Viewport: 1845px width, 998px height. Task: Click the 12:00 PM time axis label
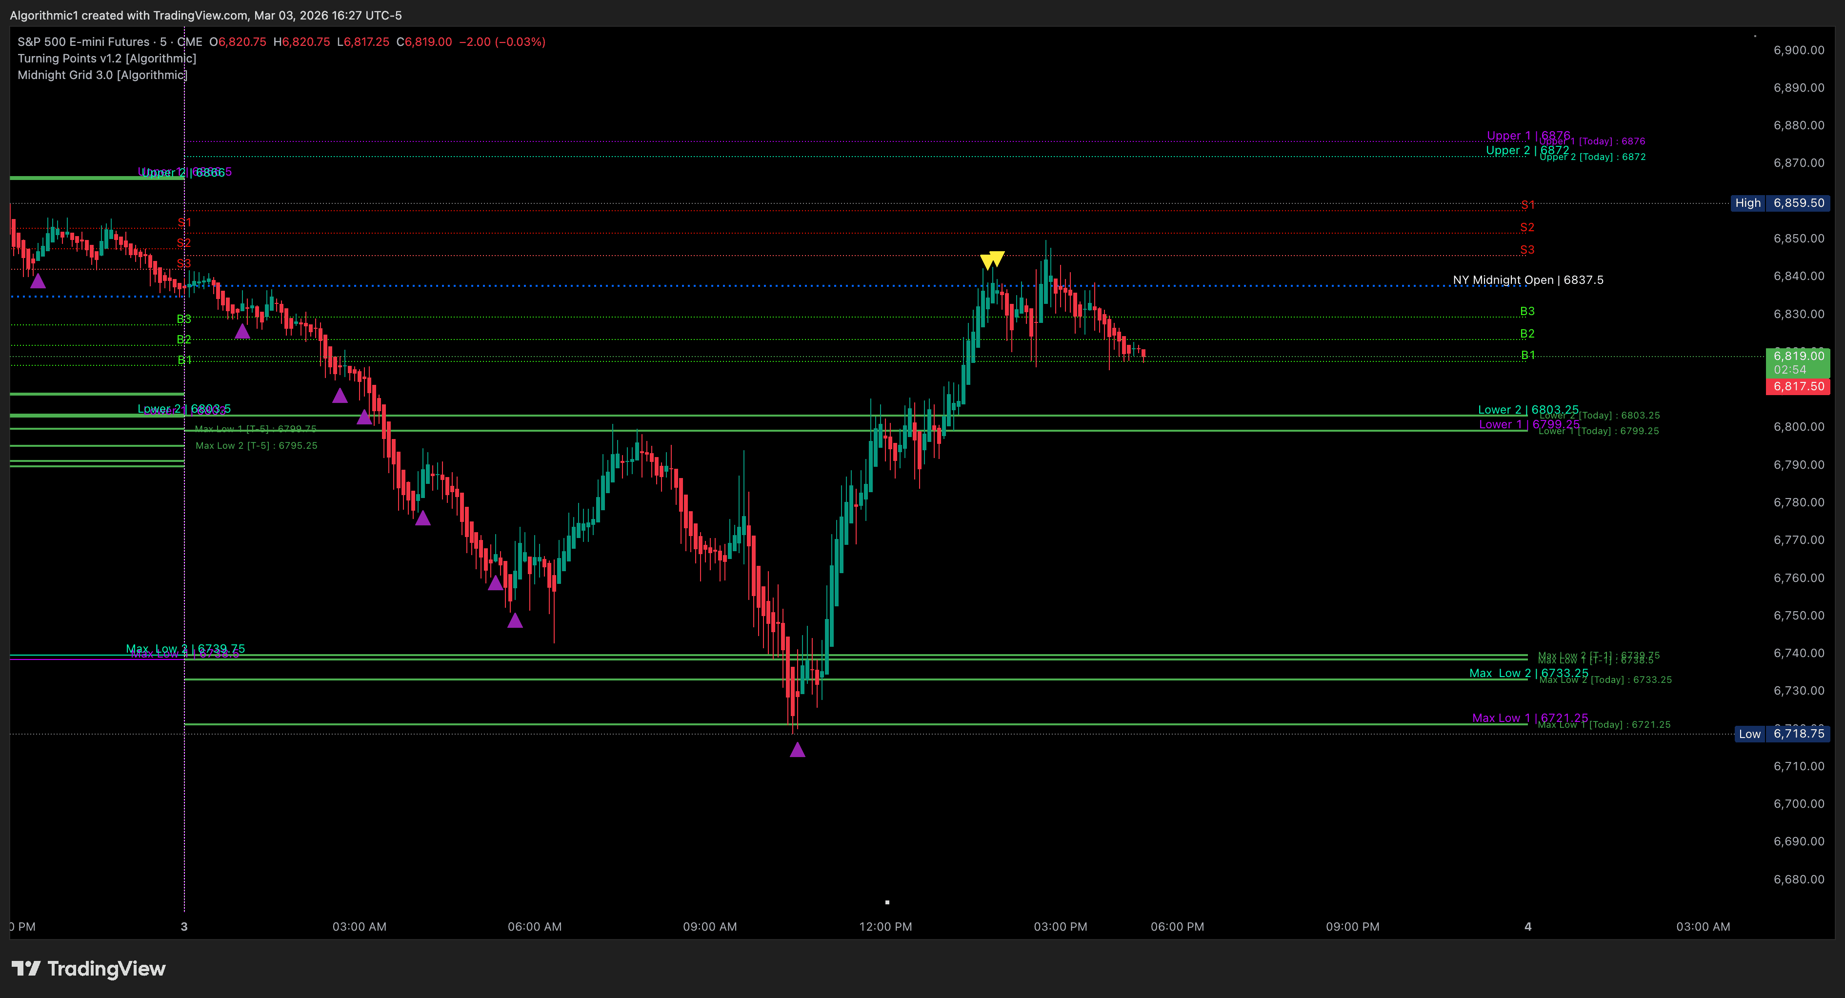click(x=885, y=926)
